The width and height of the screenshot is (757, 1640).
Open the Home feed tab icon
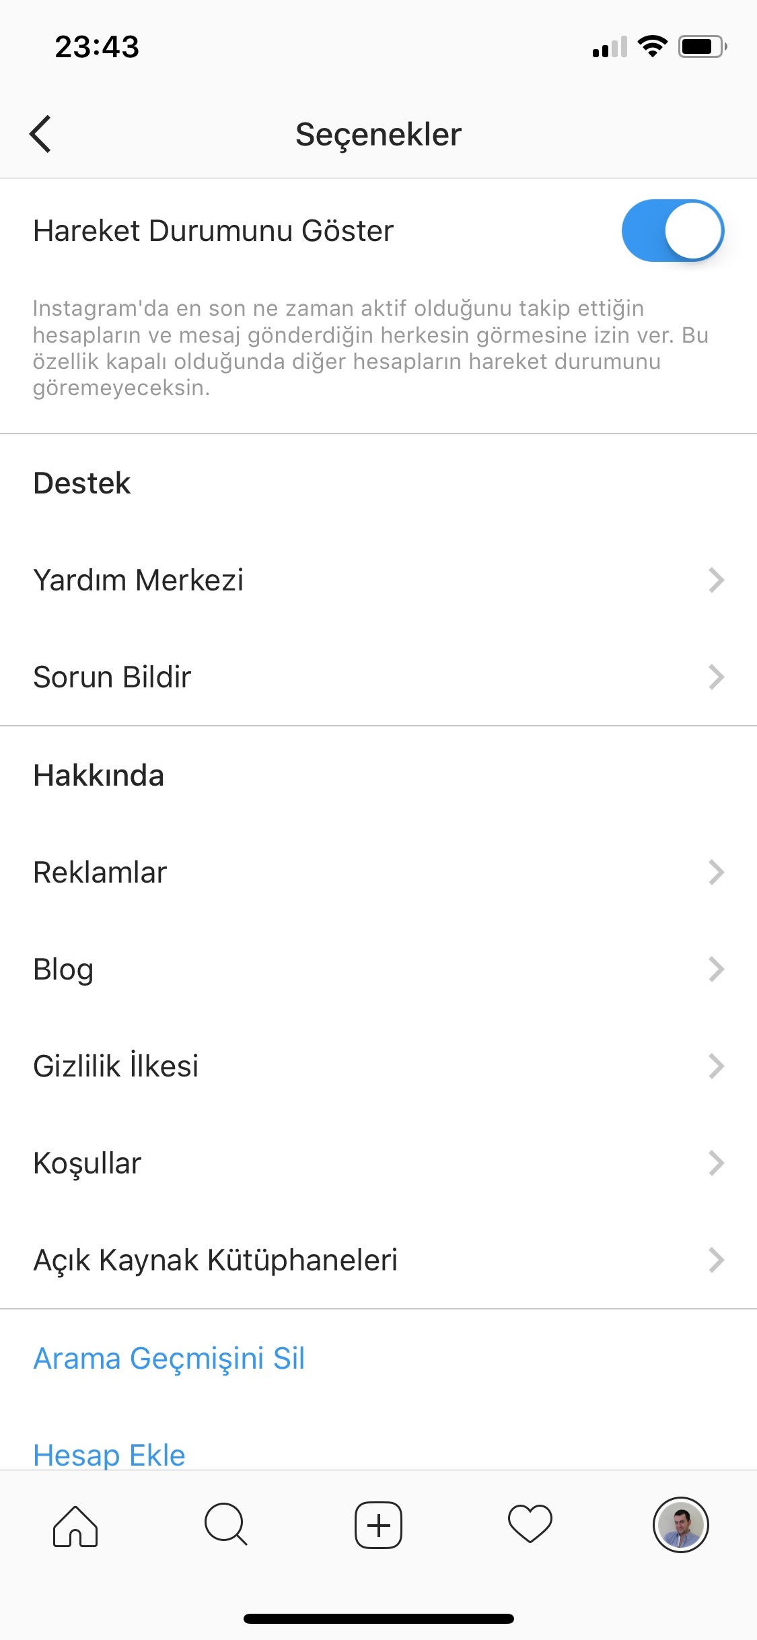[x=75, y=1526]
